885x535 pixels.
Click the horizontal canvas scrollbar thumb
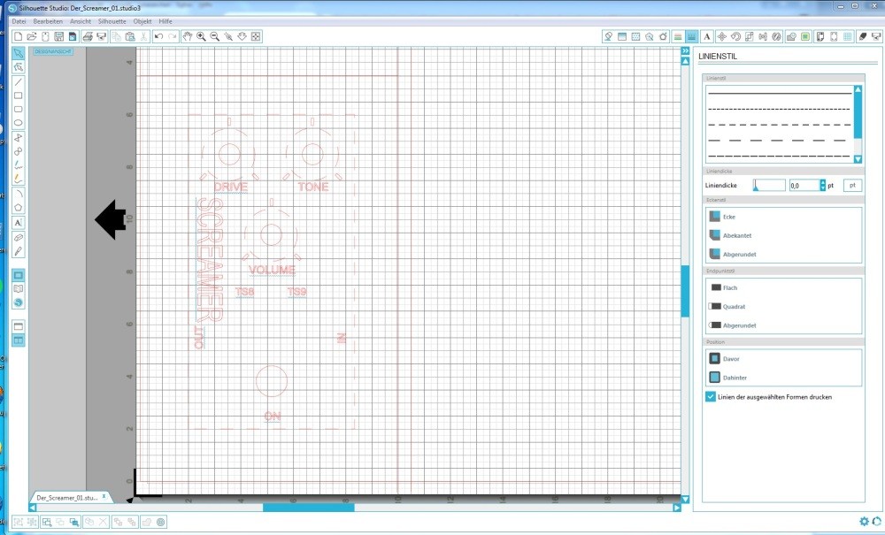309,508
